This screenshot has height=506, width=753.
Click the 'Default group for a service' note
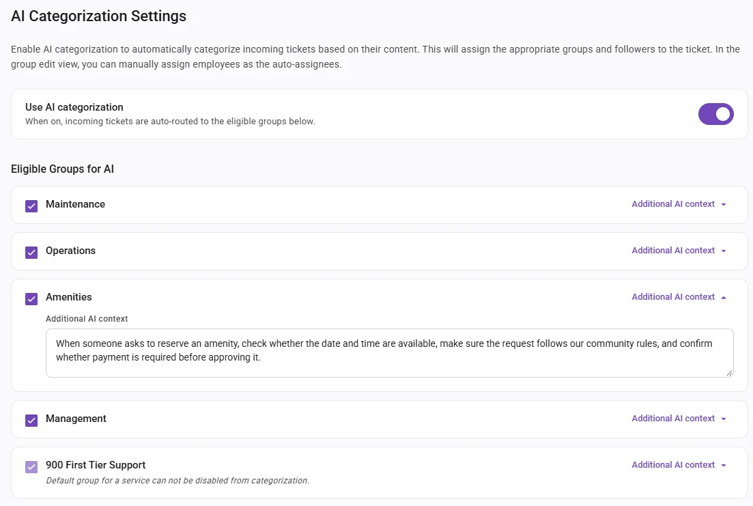tap(177, 481)
